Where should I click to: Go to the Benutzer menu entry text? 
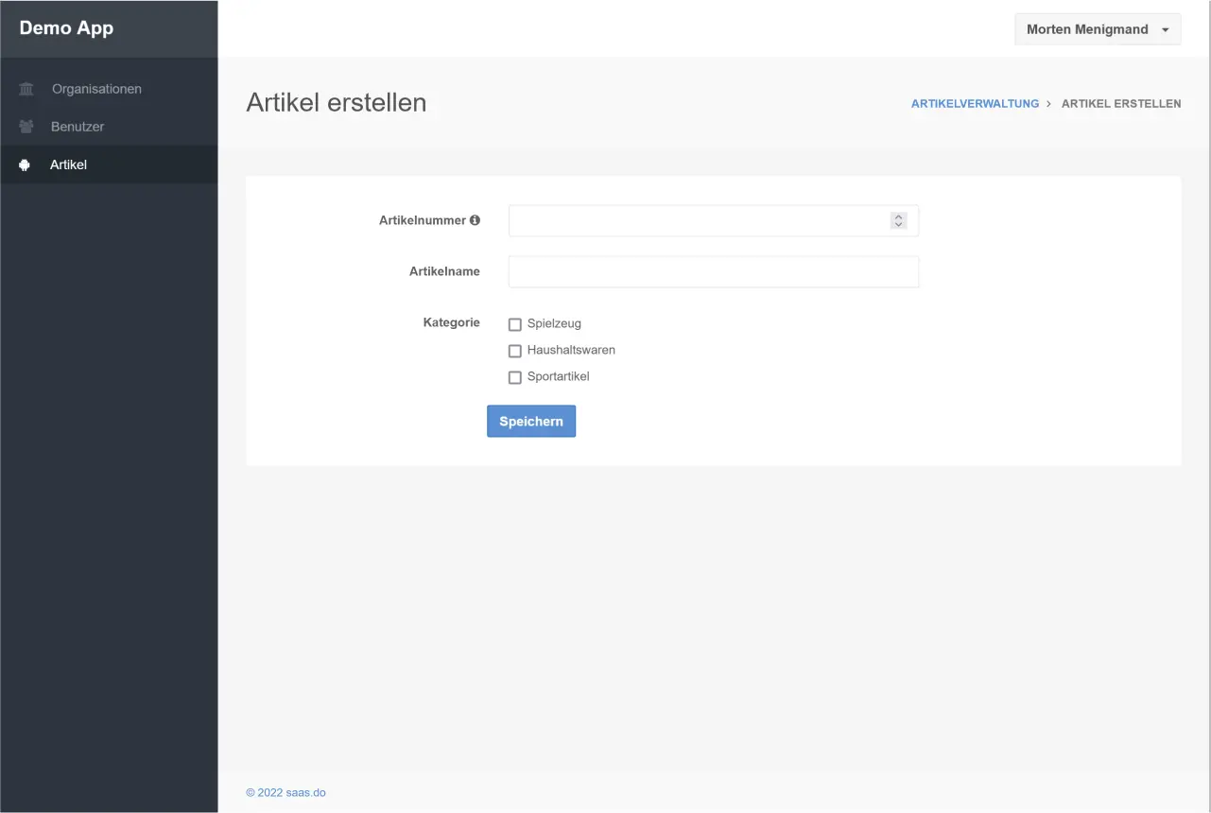(78, 127)
